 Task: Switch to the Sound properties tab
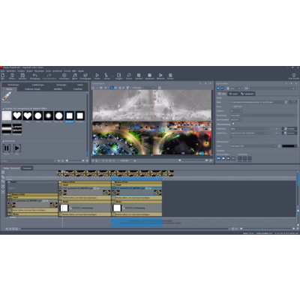click(x=233, y=94)
